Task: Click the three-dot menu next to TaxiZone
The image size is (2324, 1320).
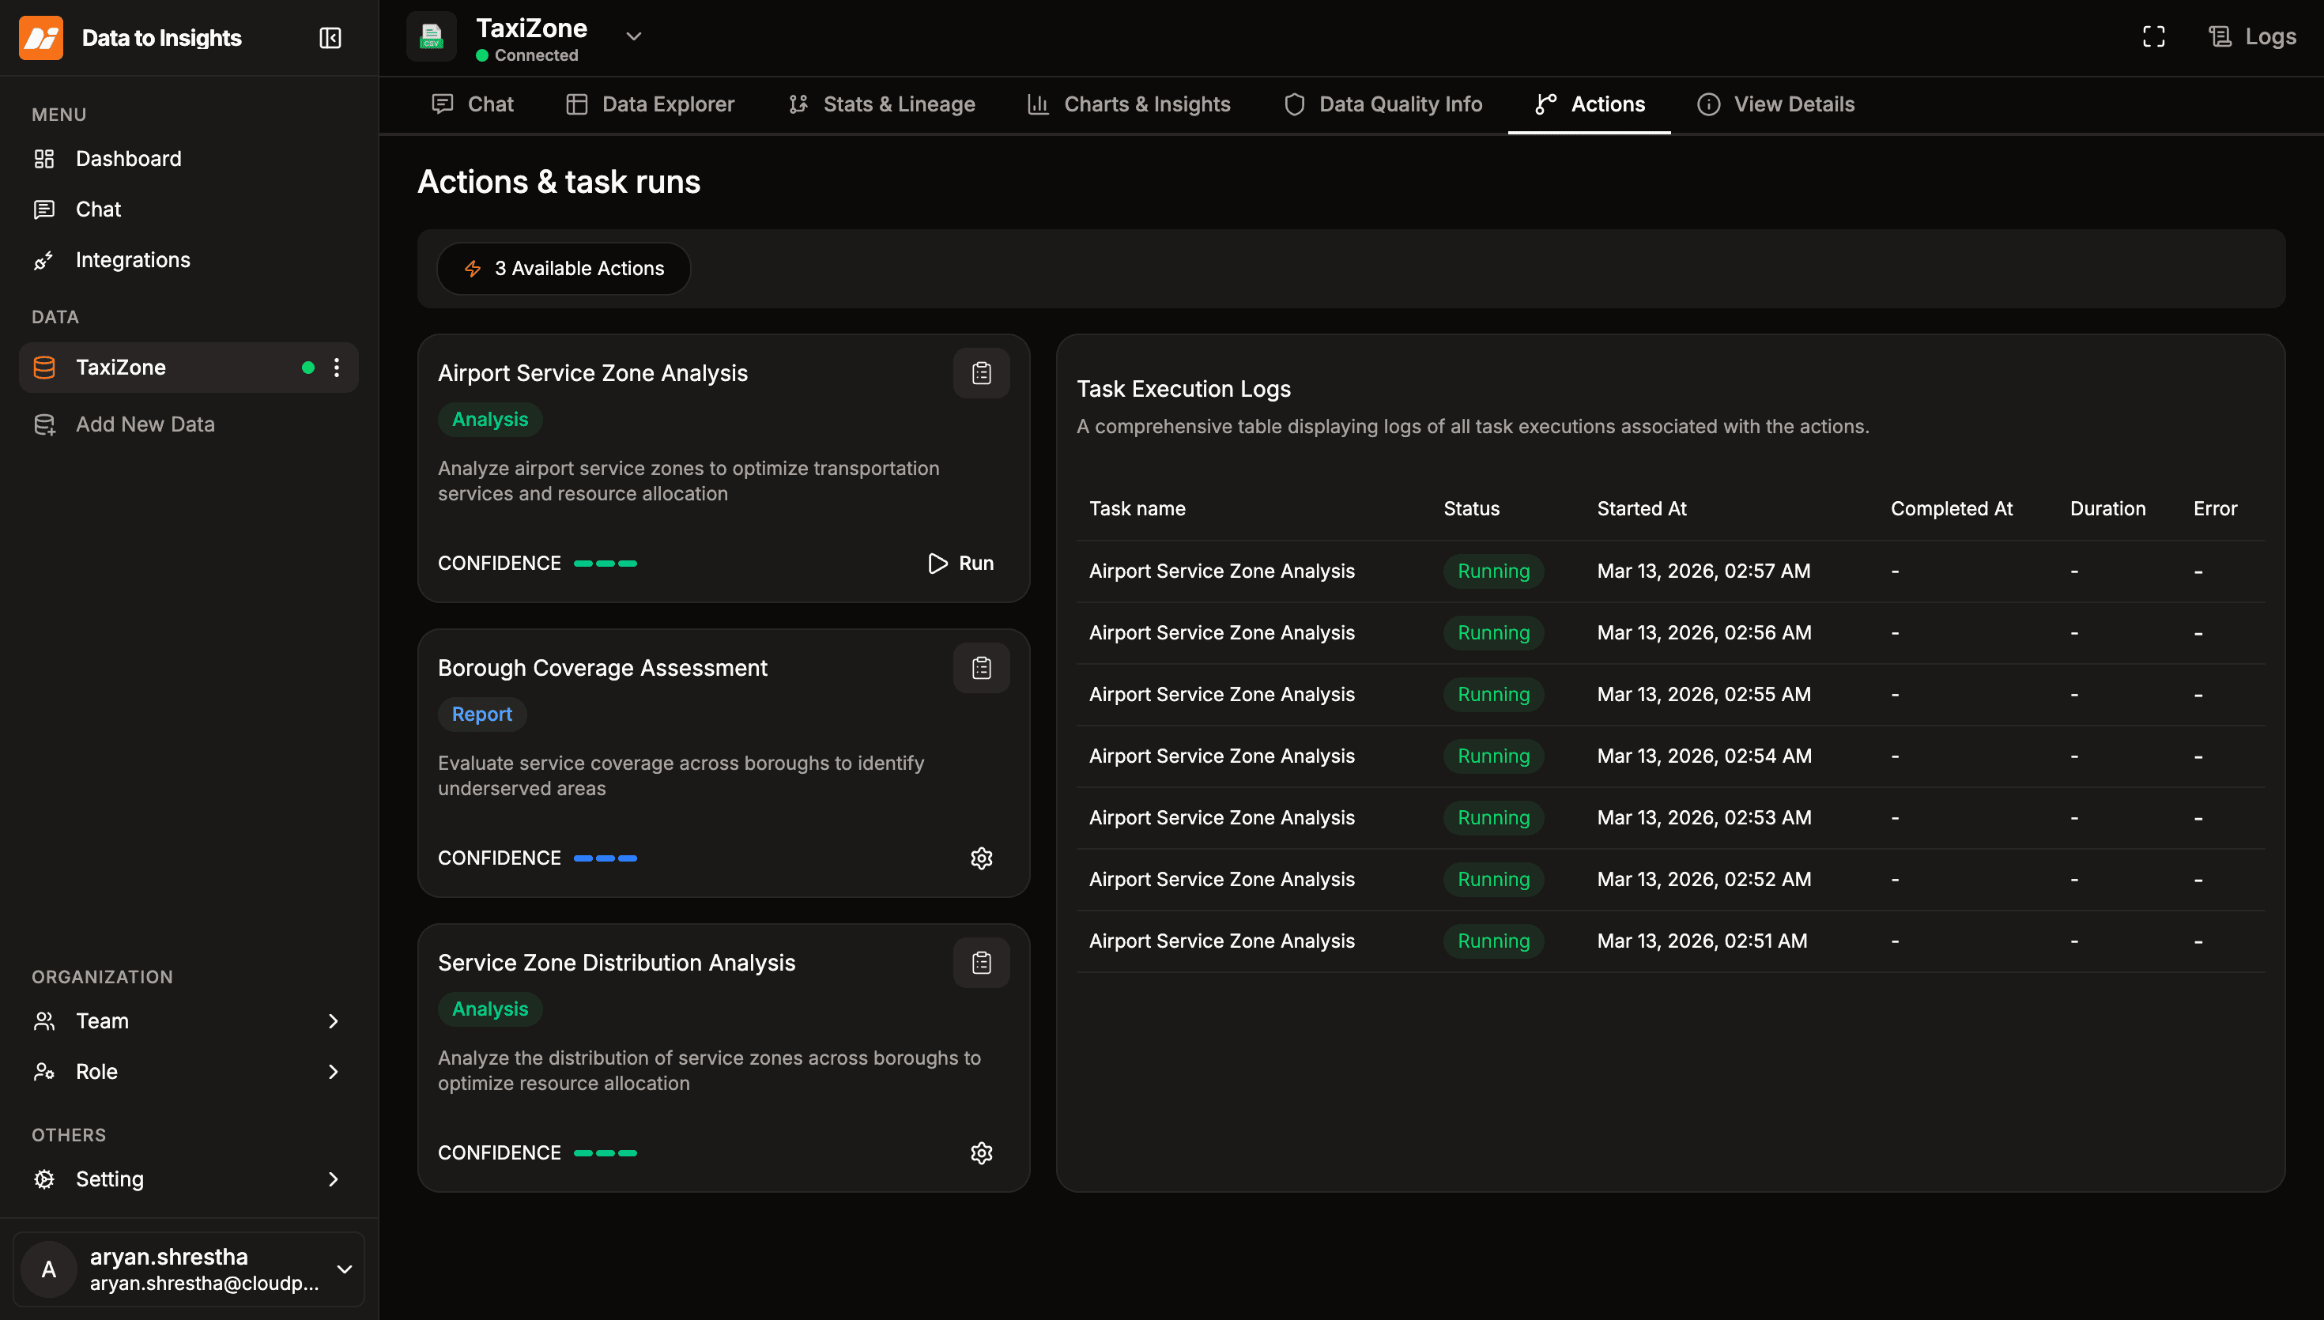Action: tap(336, 368)
